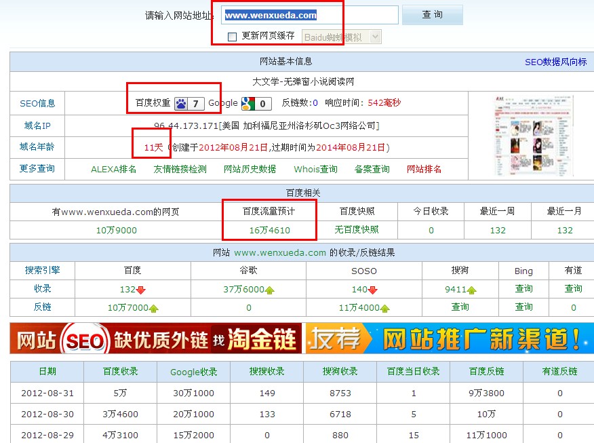594x443 pixels.
Task: Click the 3万4600 Baidu index cell
Action: [x=121, y=415]
